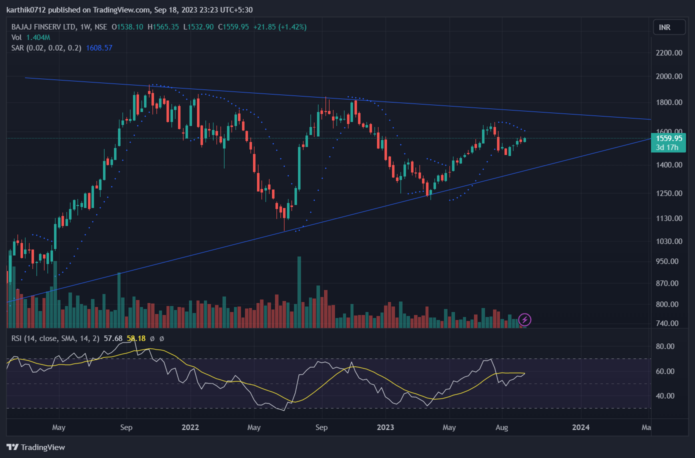The width and height of the screenshot is (695, 458).
Task: Click the TradingView logo at bottom left
Action: [35, 447]
